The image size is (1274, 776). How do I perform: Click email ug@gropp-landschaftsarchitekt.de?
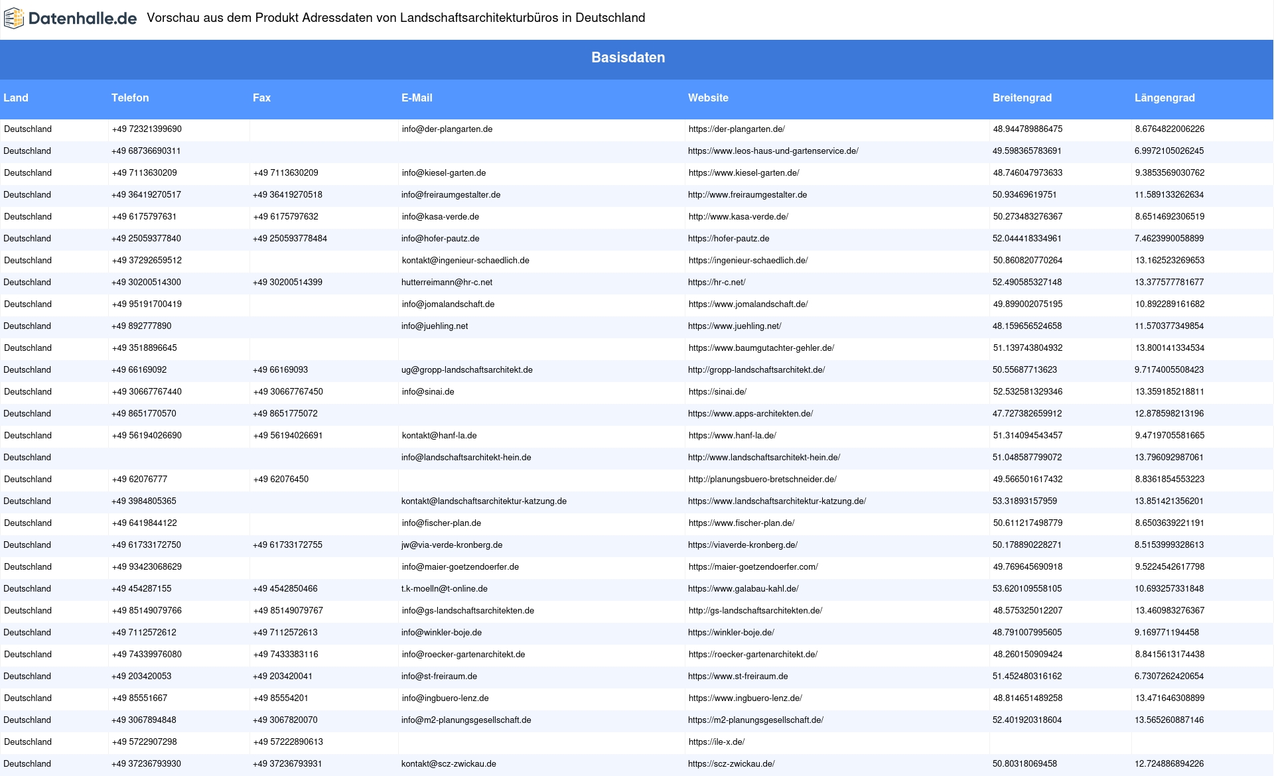[466, 370]
